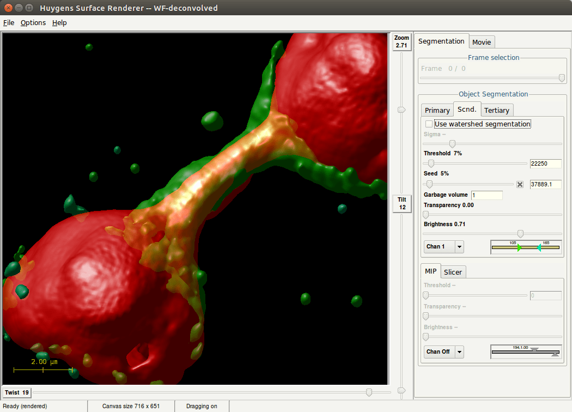Viewport: 572px width, 412px height.
Task: Open the Chan 1 channel dropdown arrow
Action: tap(459, 247)
